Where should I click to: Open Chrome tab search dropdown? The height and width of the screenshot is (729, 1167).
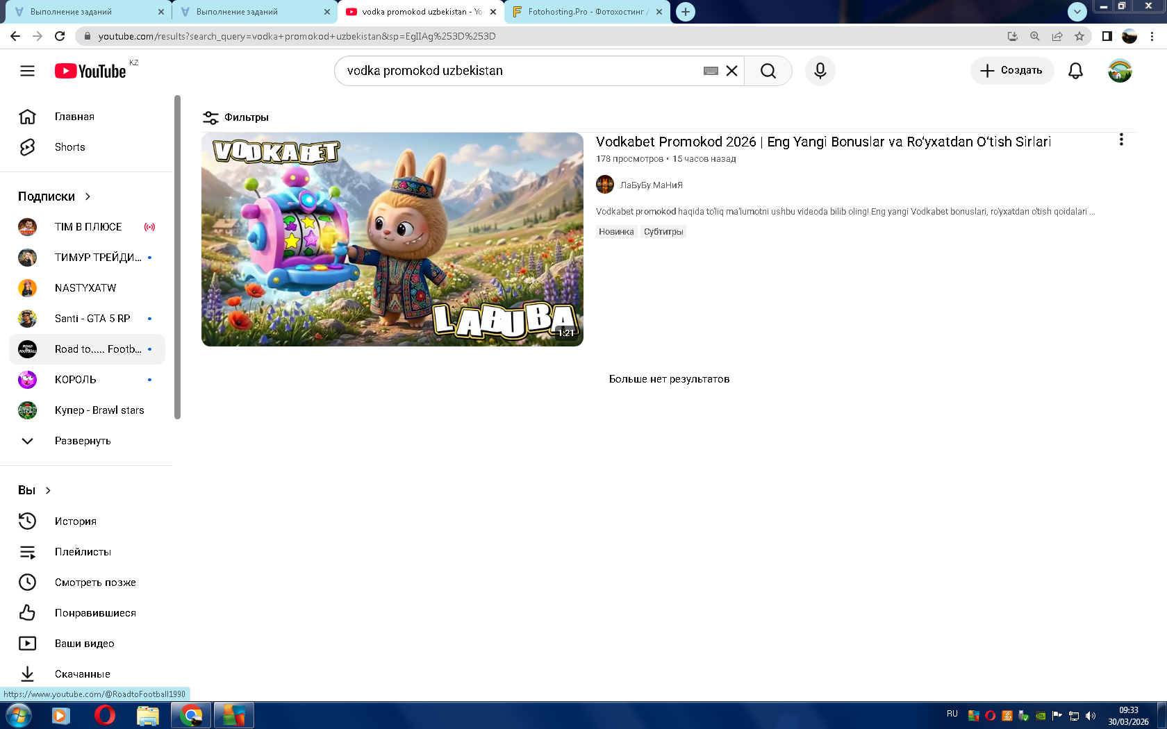pos(1077,11)
